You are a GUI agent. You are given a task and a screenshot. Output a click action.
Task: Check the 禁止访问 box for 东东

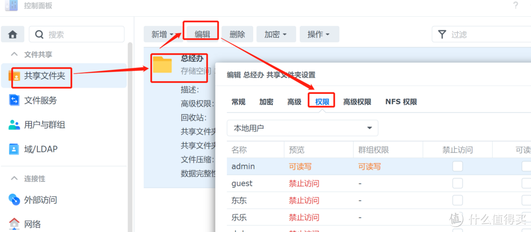pyautogui.click(x=458, y=201)
